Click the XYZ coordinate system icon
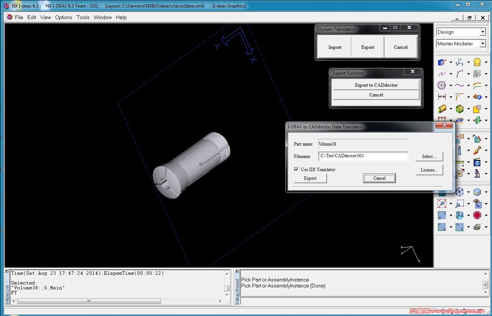The image size is (492, 316). pyautogui.click(x=459, y=62)
